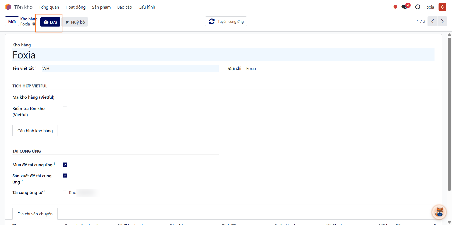
Task: Open the chat messages icon with badge
Action: 404,7
